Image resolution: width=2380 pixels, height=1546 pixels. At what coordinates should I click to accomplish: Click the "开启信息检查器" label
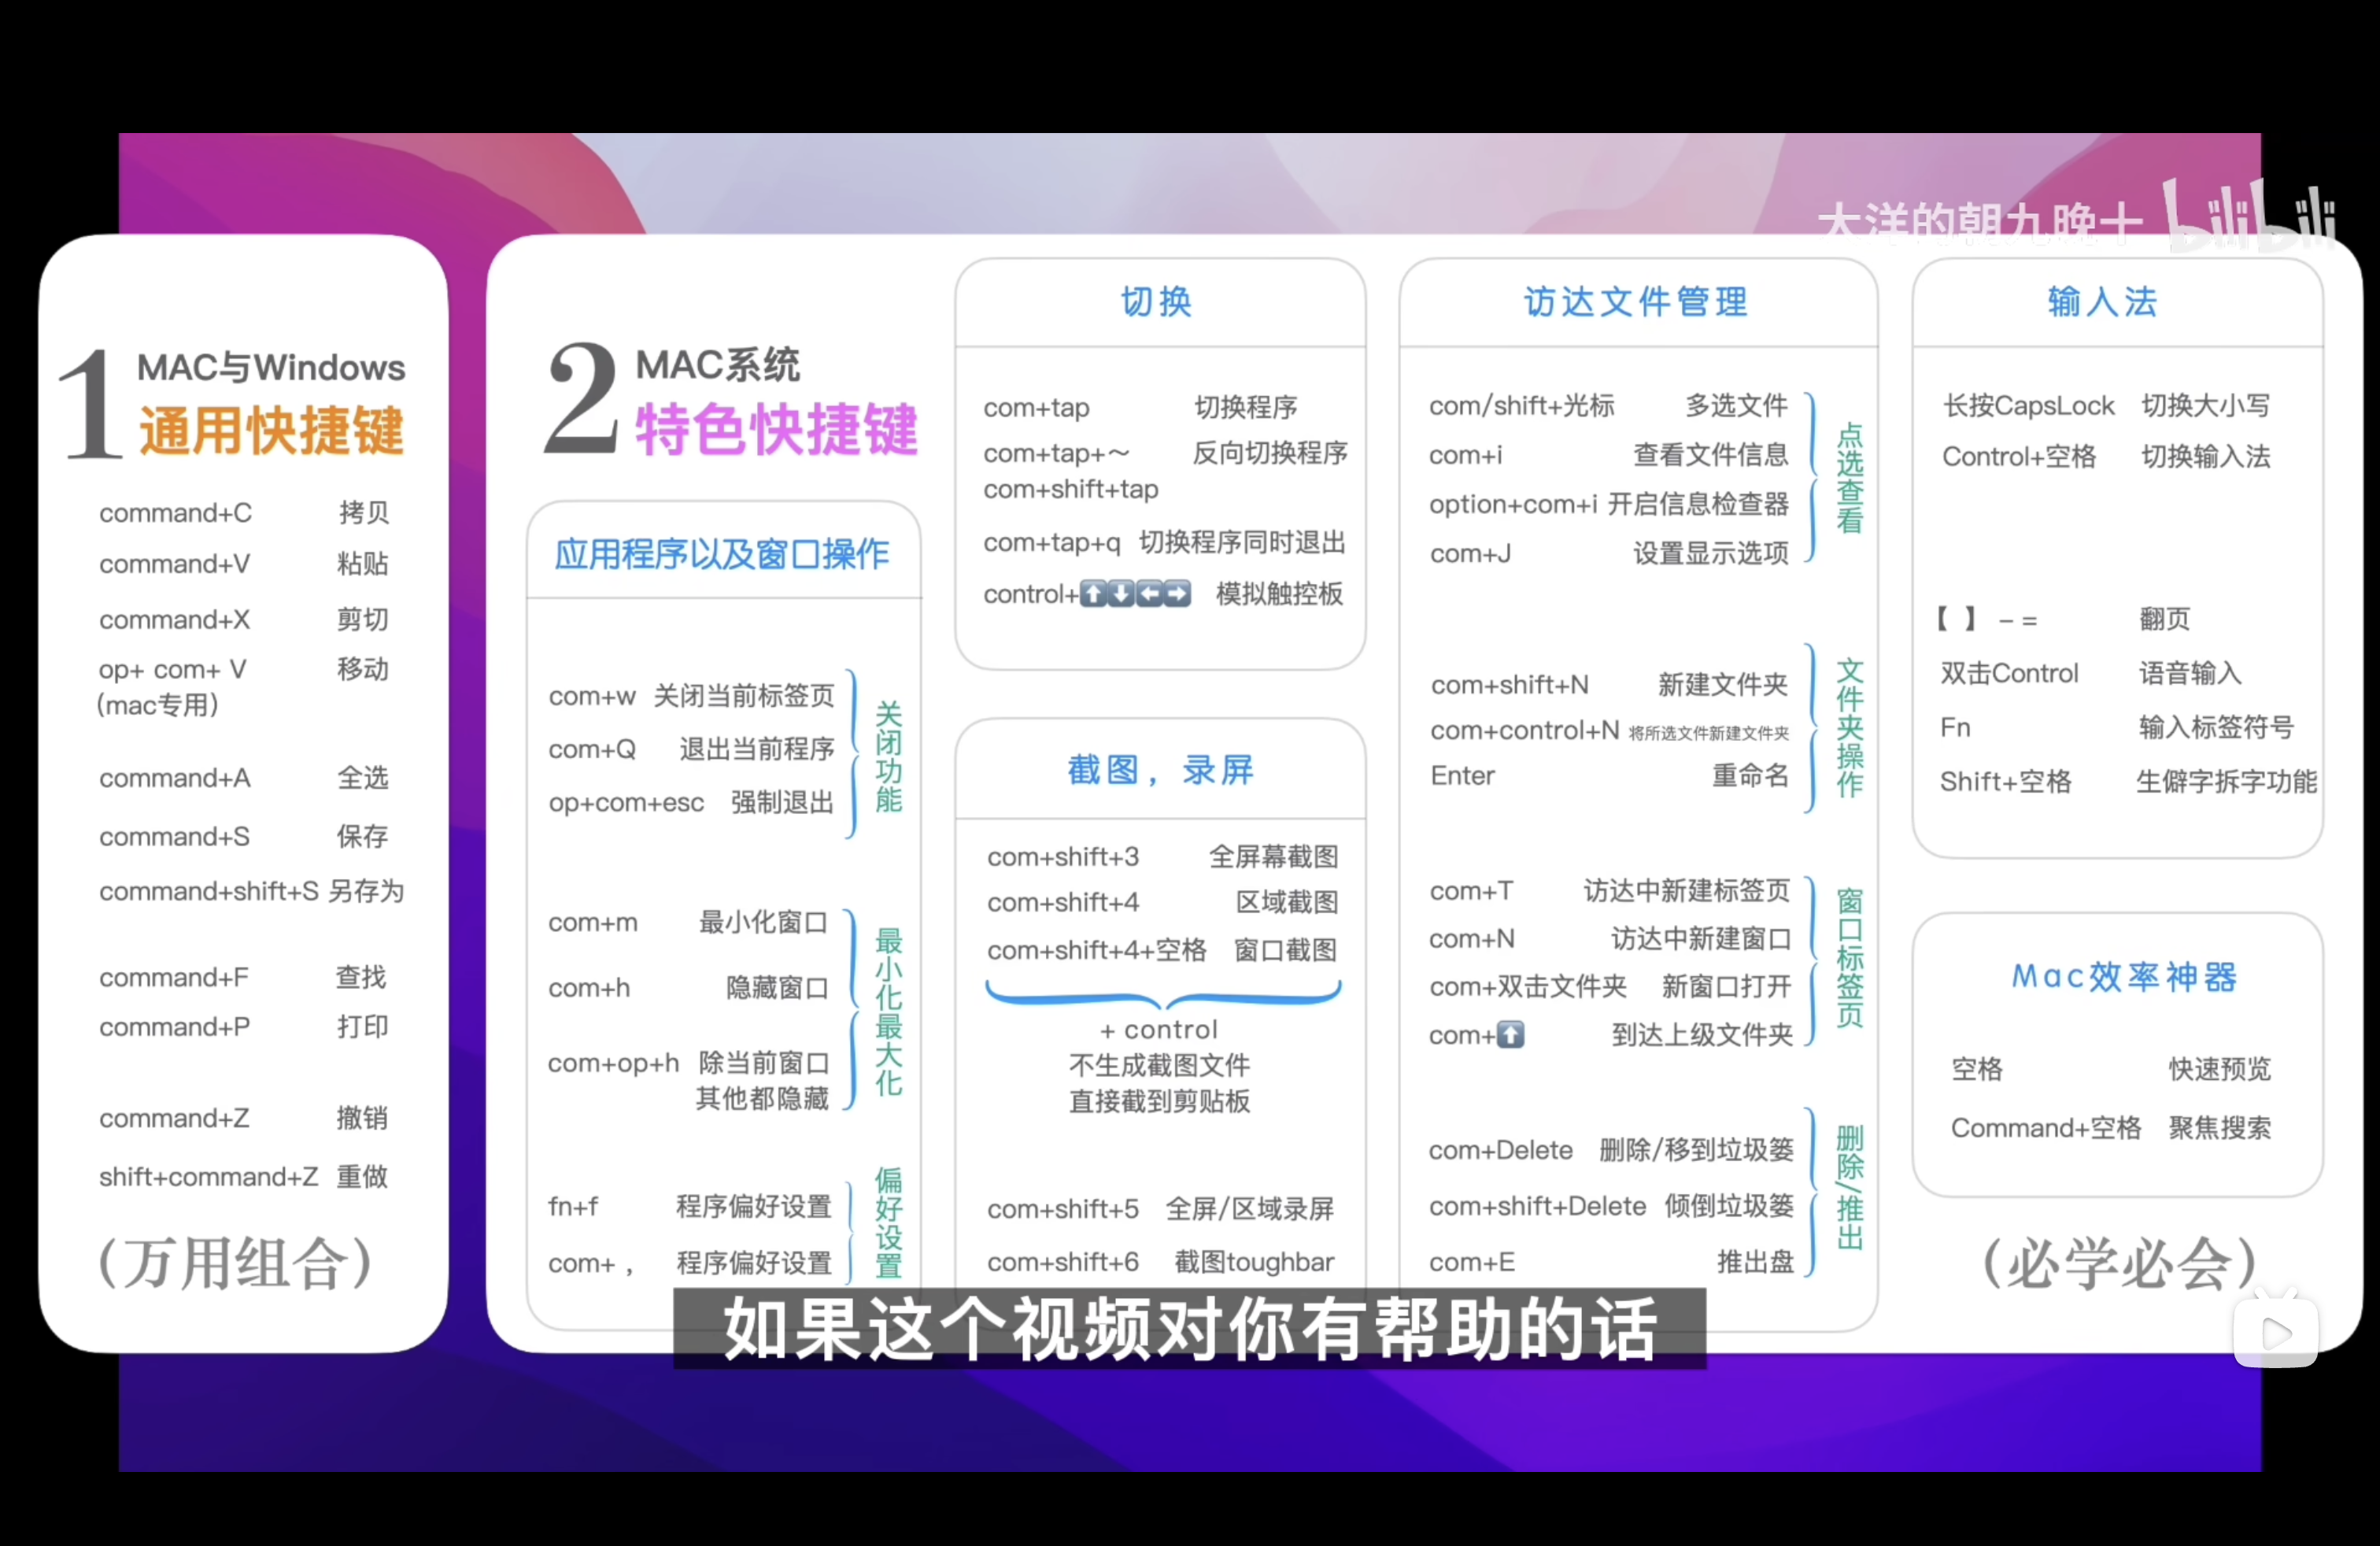[1698, 504]
